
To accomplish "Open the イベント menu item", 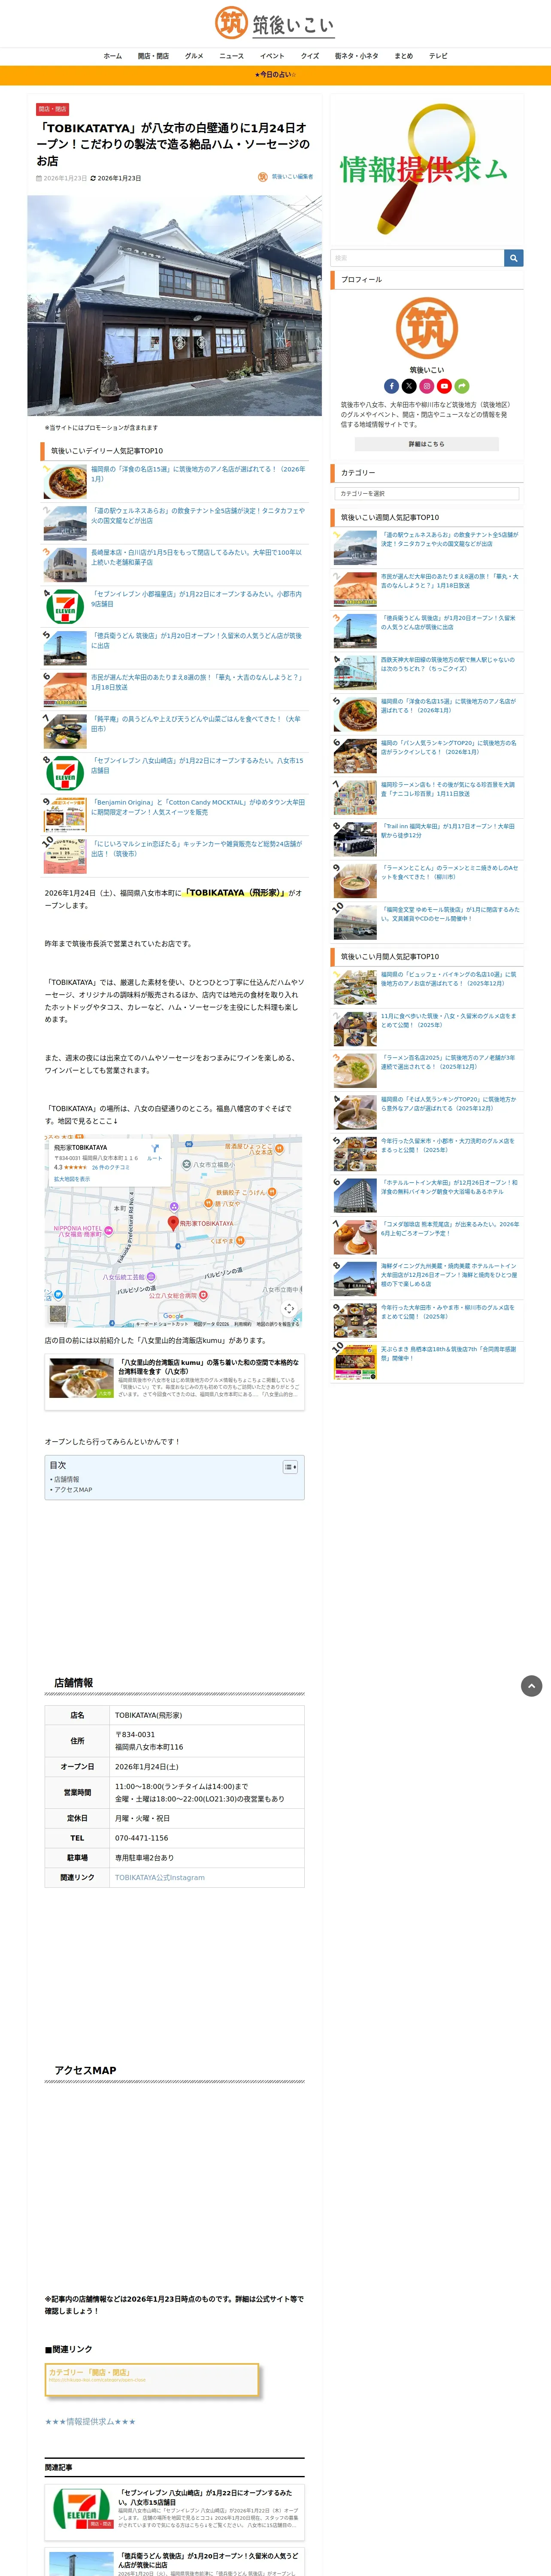I will (x=272, y=56).
